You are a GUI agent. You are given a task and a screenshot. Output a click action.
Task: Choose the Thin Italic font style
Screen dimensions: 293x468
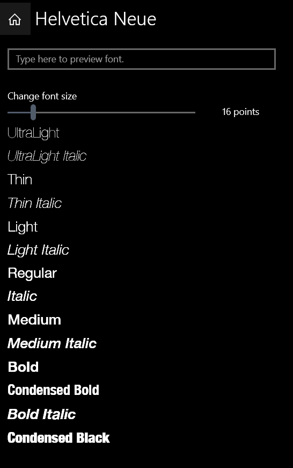tap(34, 203)
